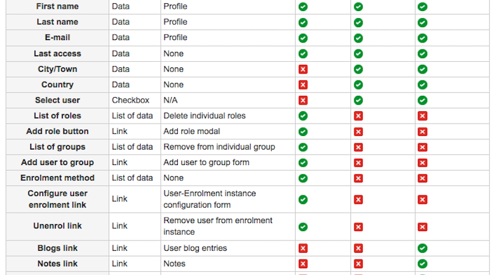Click the red cross in City/Town row
The image size is (494, 275).
click(x=303, y=69)
